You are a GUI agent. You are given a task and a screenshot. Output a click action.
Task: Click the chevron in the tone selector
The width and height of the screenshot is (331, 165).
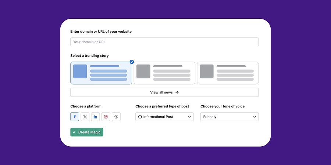pos(255,117)
